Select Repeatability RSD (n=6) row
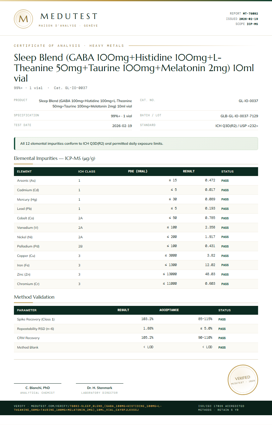272x425 pixels. pyautogui.click(x=136, y=329)
